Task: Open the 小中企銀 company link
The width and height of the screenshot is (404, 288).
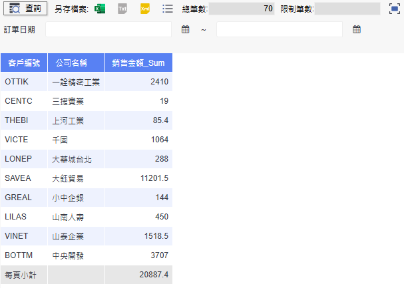Action: coord(68,198)
